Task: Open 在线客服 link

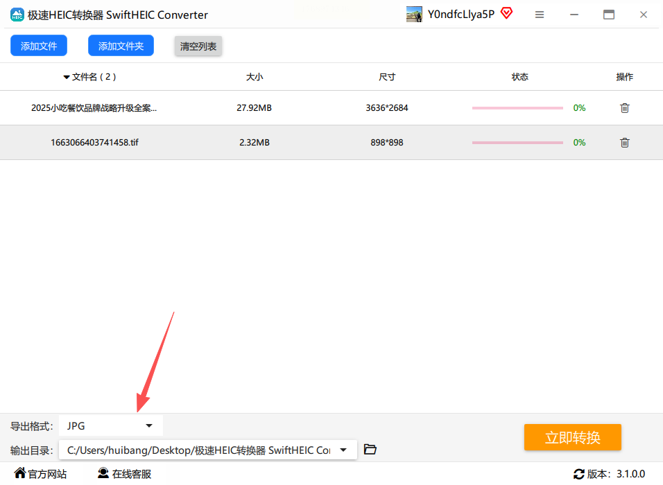Action: 132,474
